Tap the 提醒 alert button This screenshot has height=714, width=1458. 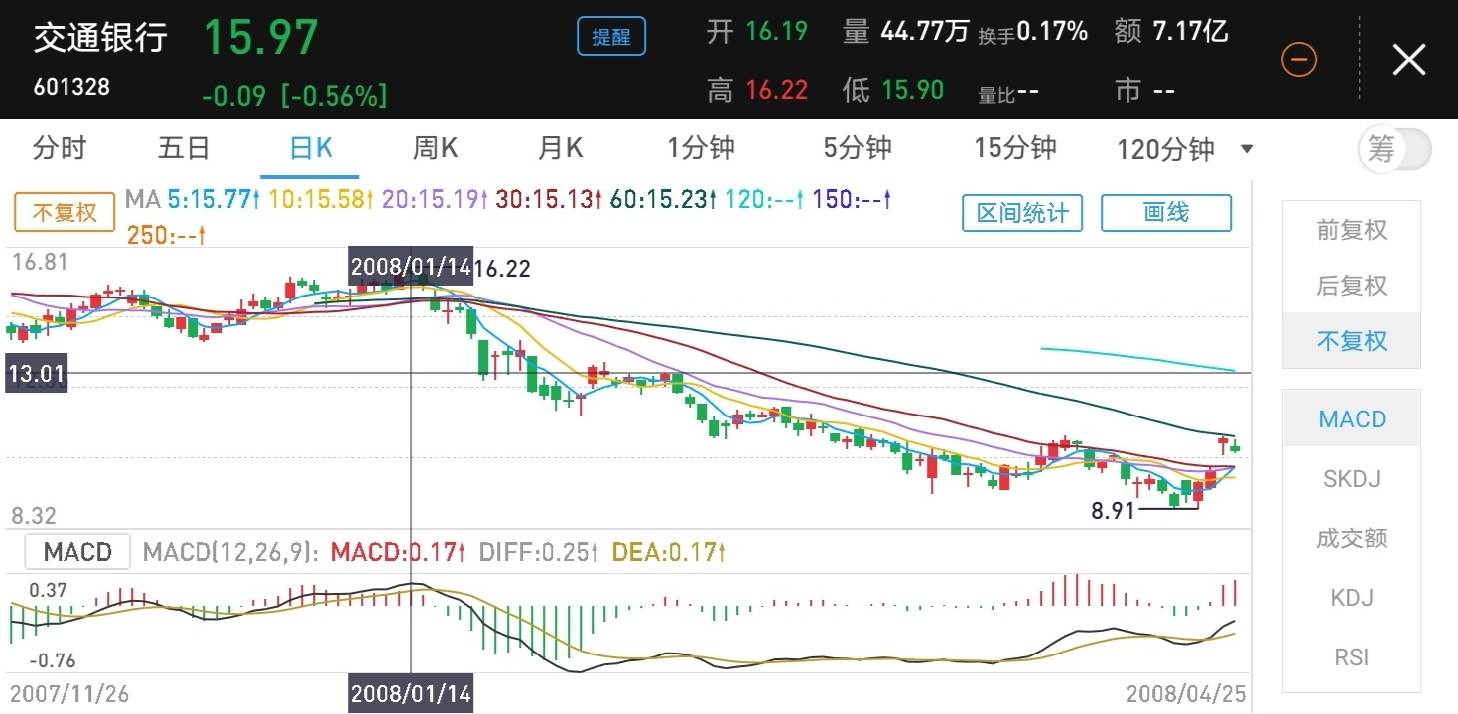tap(611, 37)
